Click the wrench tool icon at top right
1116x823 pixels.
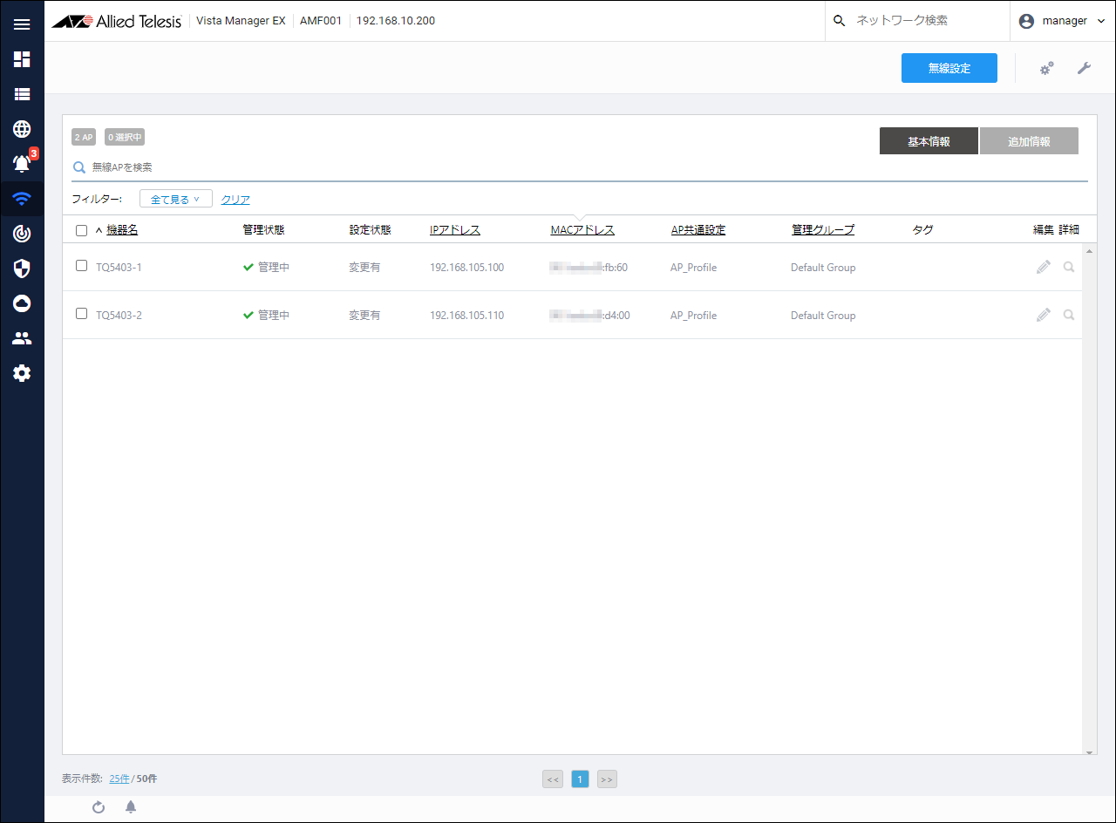(1084, 68)
